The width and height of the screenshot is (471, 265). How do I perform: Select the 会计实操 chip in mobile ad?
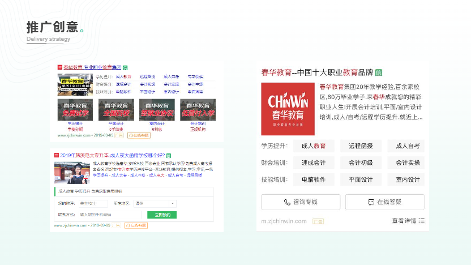(x=406, y=163)
